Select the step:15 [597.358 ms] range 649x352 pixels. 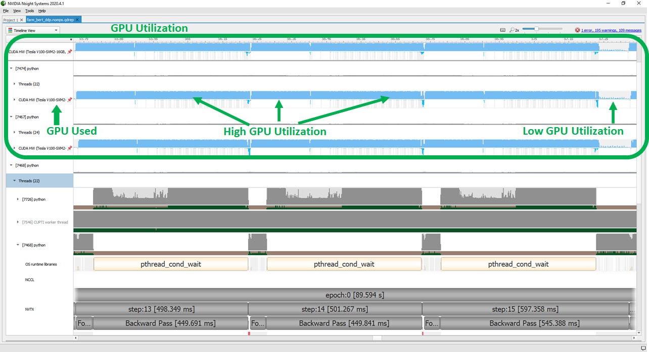pyautogui.click(x=525, y=309)
